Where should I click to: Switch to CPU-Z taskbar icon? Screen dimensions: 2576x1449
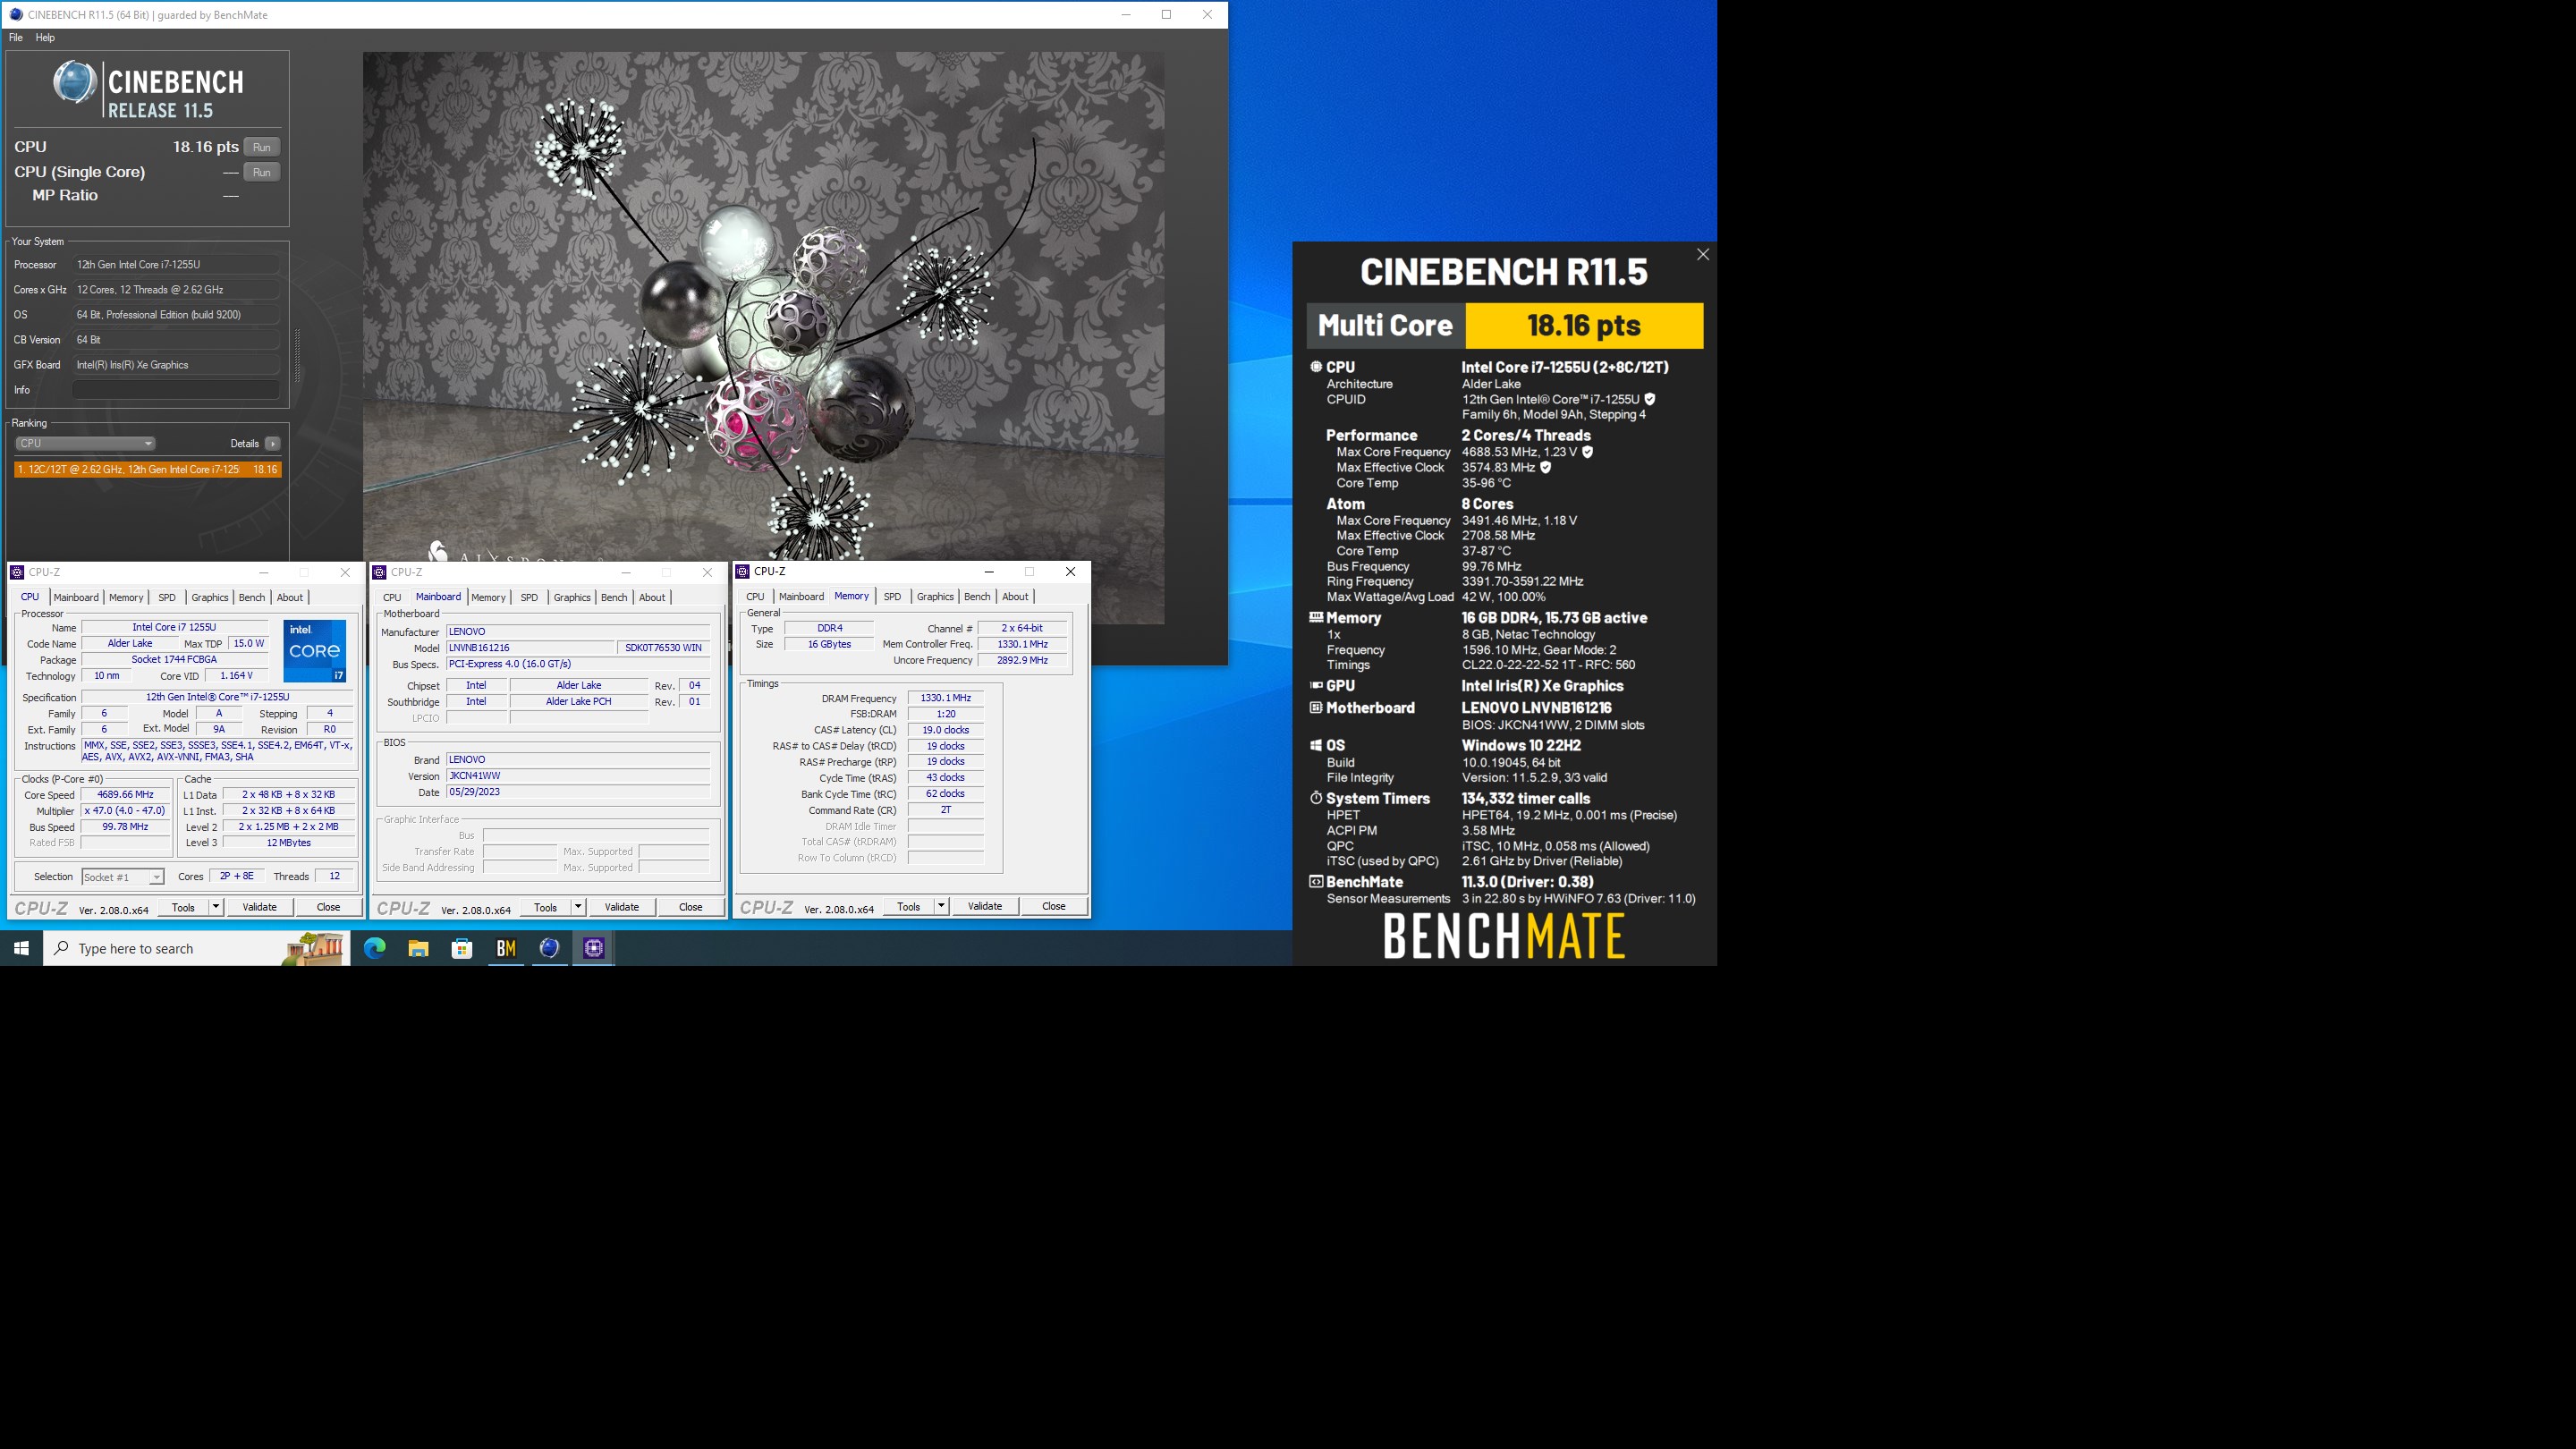(x=594, y=948)
